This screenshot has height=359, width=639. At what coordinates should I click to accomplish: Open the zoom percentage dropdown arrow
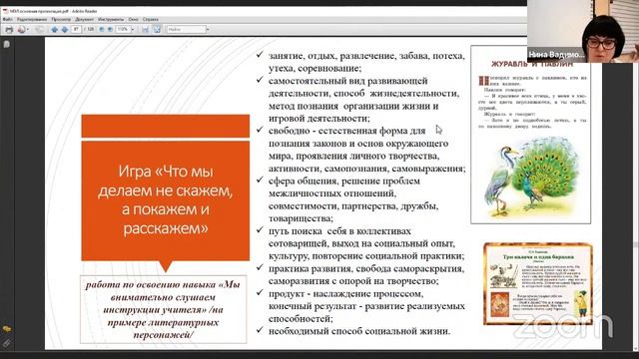coord(133,29)
